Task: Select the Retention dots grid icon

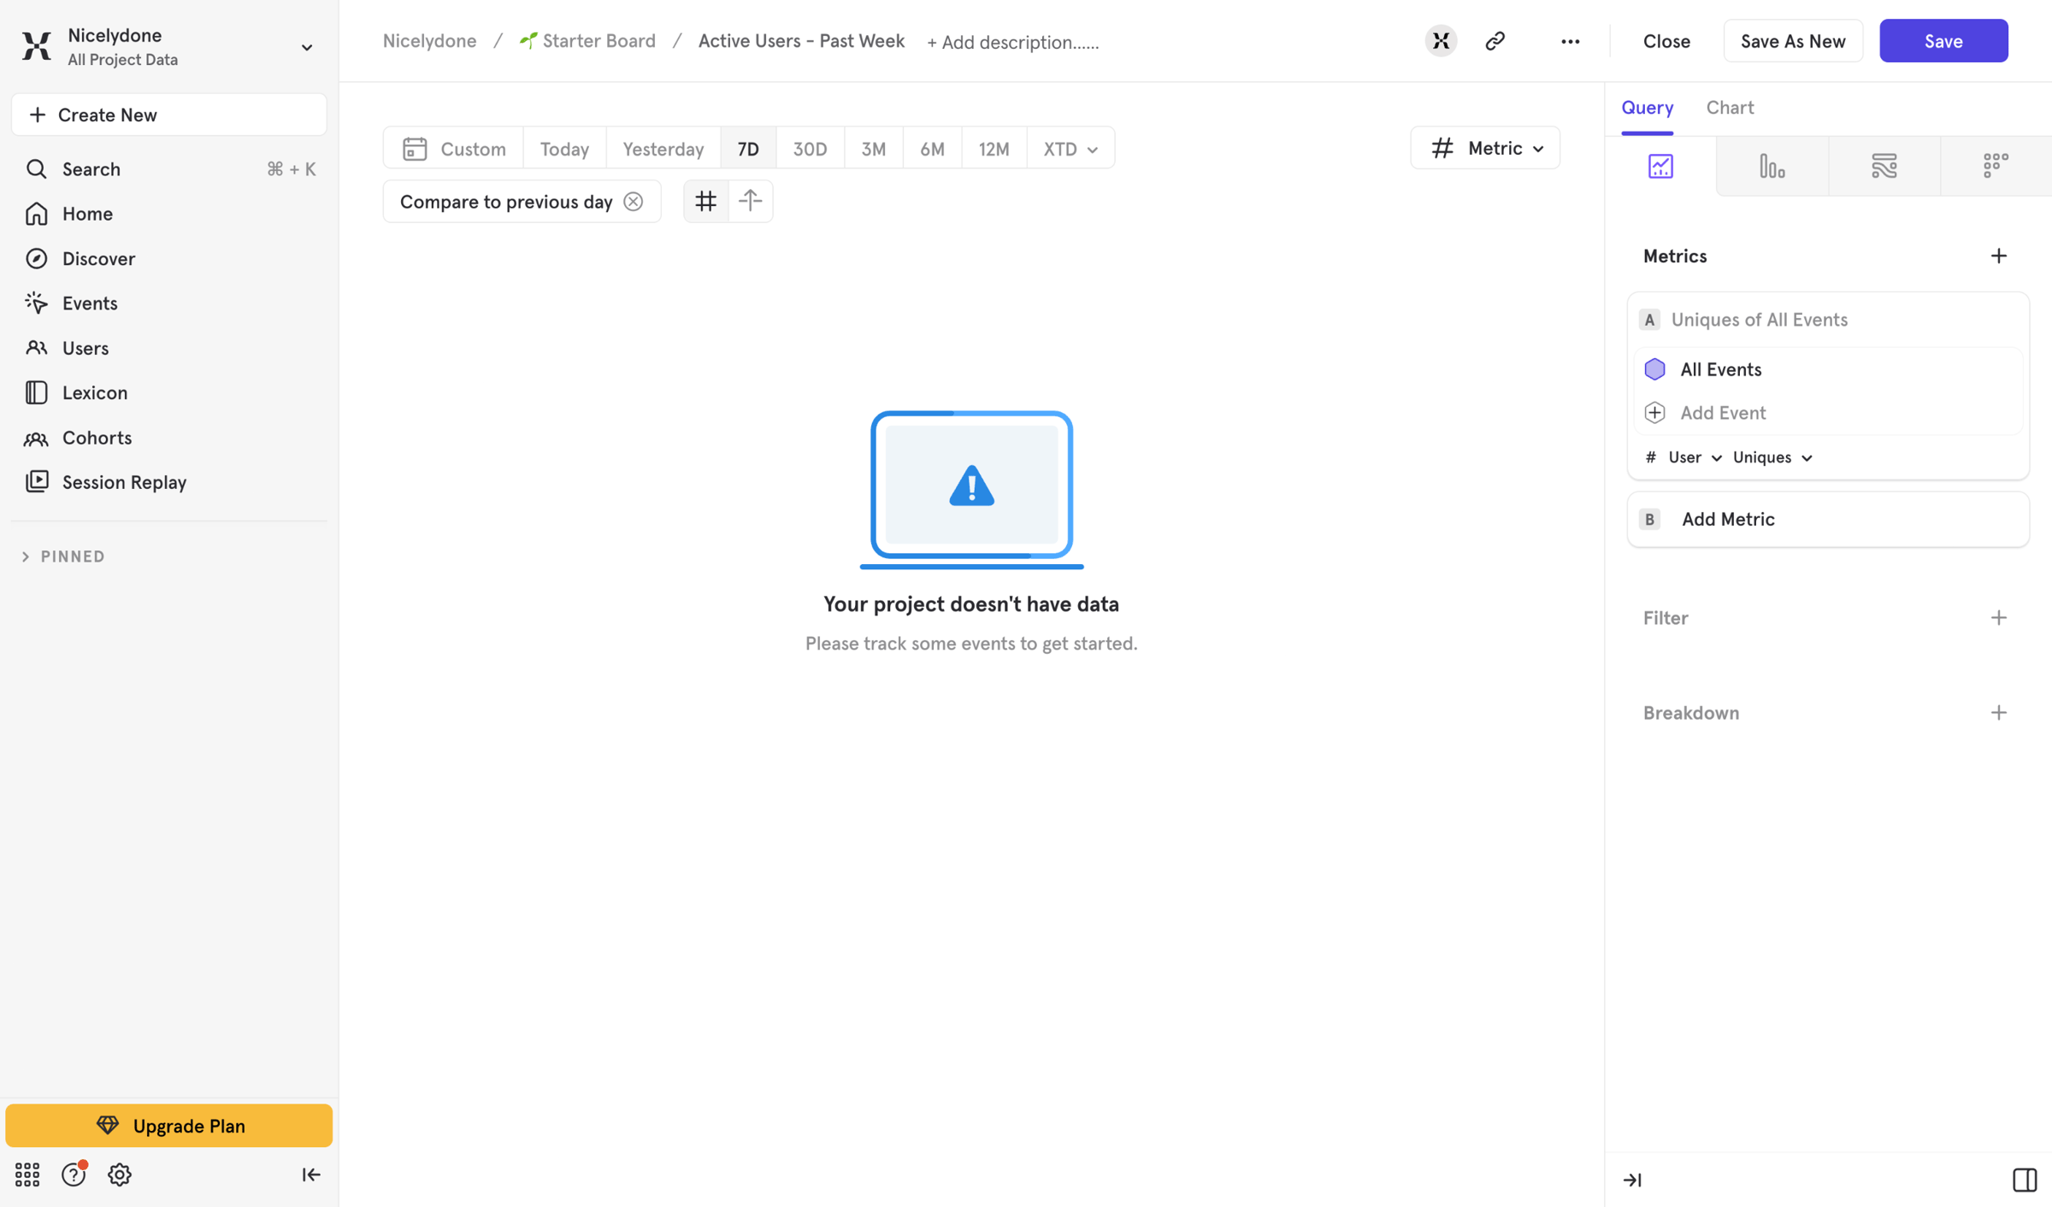Action: click(x=1996, y=166)
